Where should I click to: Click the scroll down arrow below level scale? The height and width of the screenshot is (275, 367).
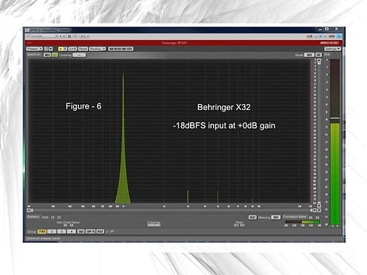pos(319,206)
